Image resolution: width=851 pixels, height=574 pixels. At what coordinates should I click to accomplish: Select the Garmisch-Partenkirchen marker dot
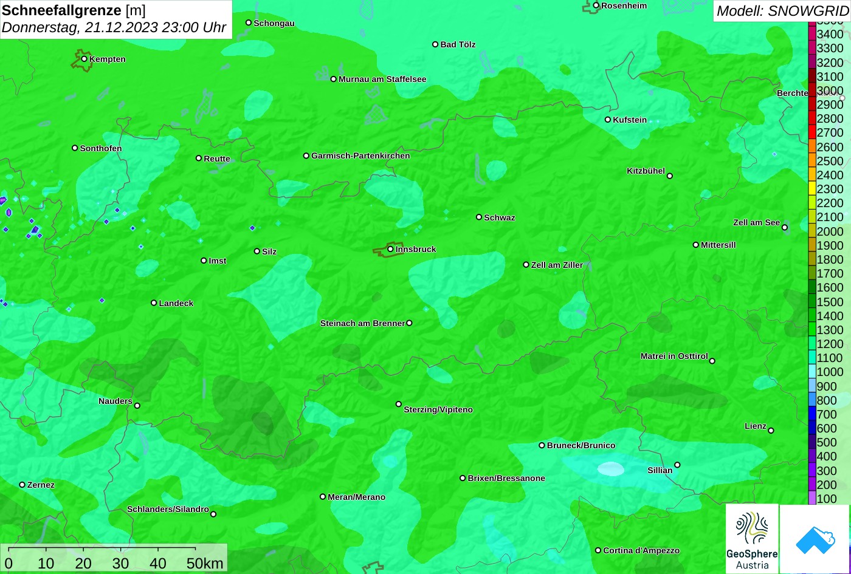tap(306, 155)
